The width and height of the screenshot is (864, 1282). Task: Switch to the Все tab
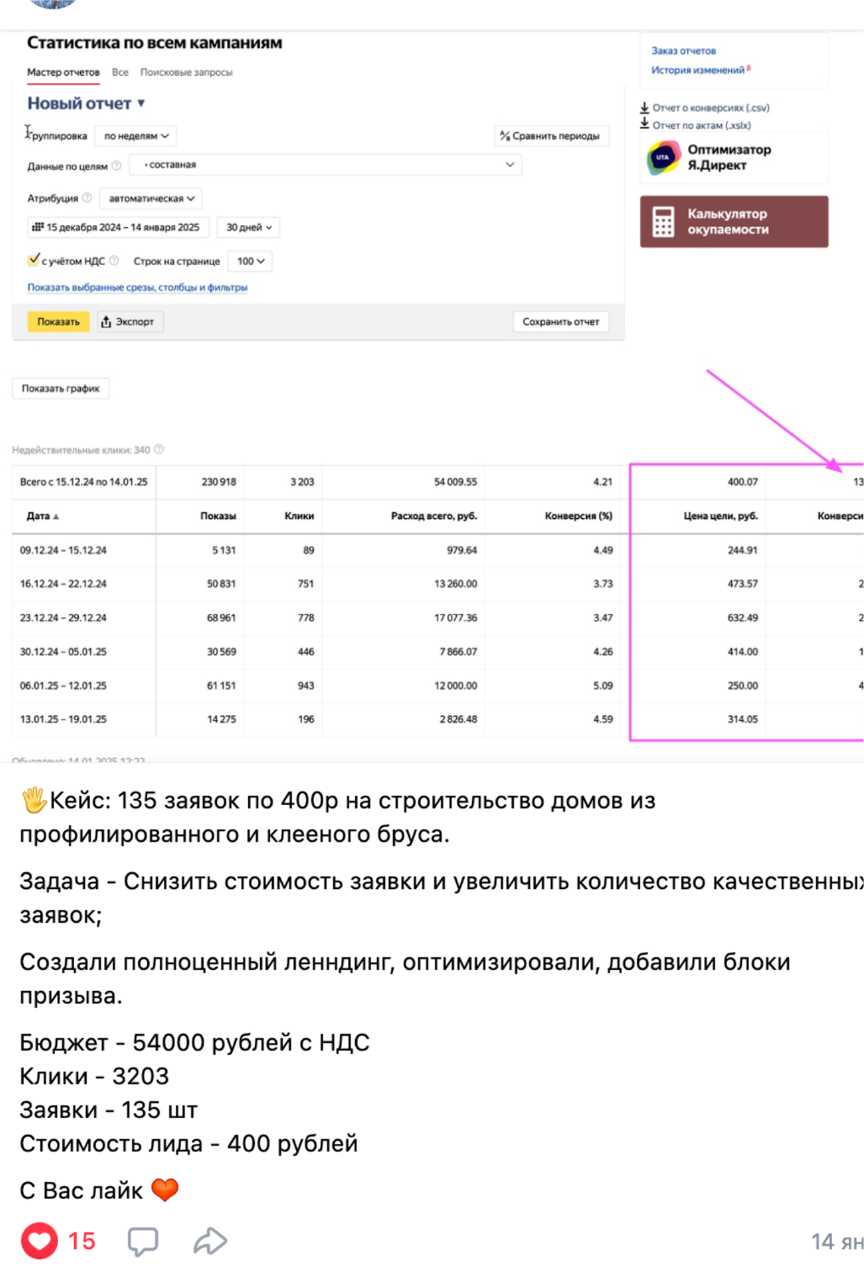pos(120,72)
